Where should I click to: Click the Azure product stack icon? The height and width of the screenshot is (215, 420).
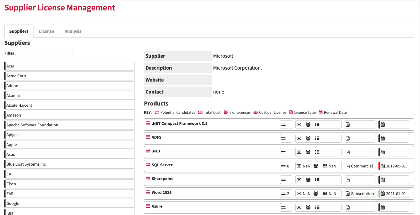148,206
